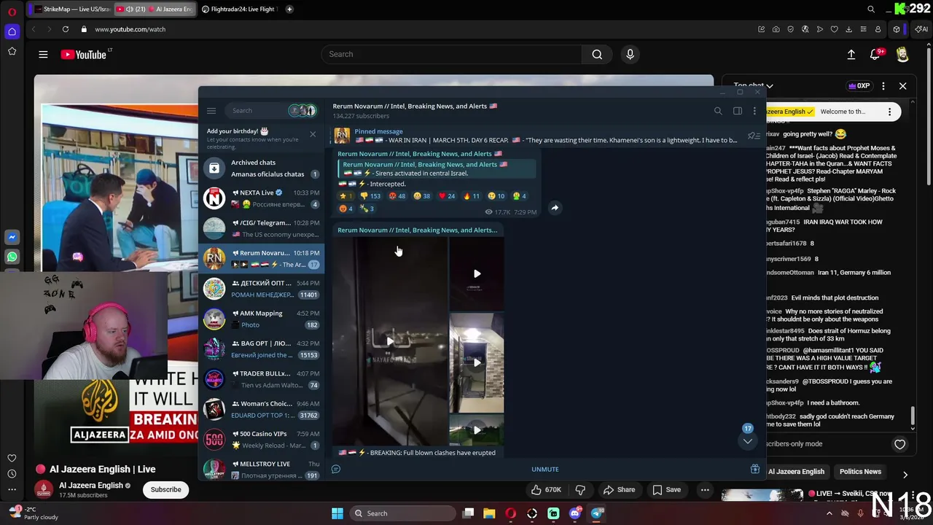Screen dimensions: 933x525
Task: Like the video showing 670K
Action: click(545, 489)
